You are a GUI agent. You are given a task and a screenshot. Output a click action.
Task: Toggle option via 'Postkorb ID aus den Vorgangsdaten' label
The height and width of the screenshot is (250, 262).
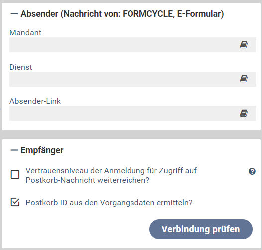pyautogui.click(x=109, y=203)
